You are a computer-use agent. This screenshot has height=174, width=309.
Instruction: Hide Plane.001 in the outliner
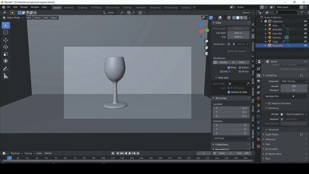point(305,45)
